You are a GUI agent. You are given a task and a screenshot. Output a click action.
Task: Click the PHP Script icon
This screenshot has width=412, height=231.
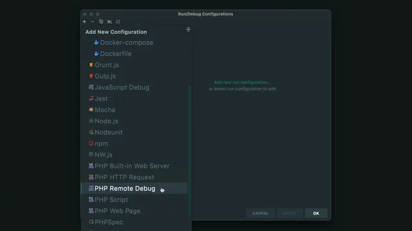click(x=91, y=200)
